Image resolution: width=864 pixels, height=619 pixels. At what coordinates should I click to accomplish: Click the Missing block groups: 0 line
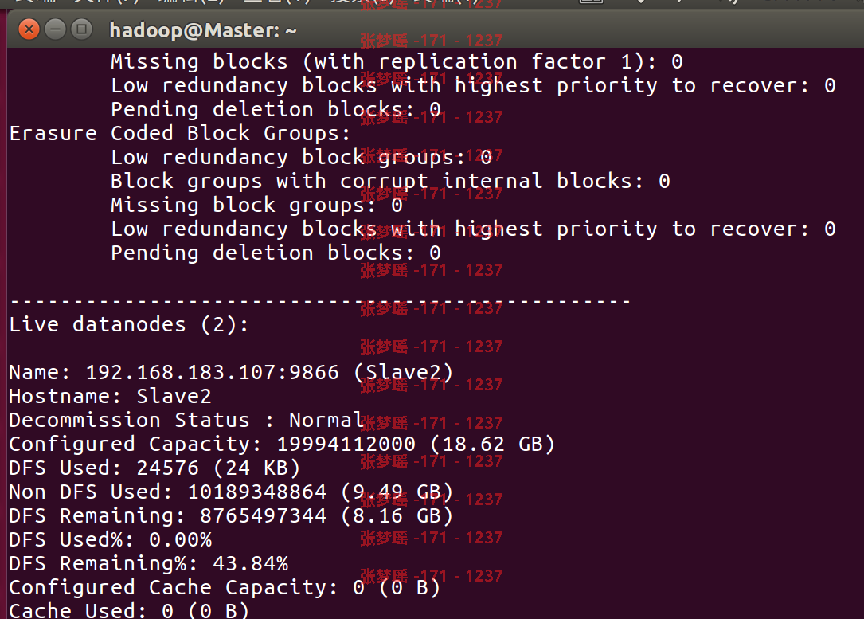256,205
